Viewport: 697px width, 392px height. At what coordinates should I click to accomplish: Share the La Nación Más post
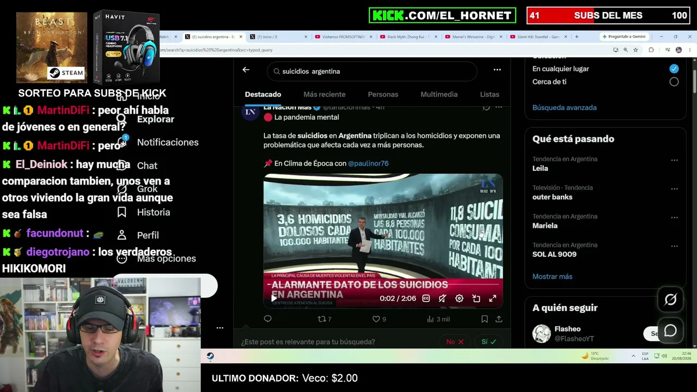(x=499, y=319)
